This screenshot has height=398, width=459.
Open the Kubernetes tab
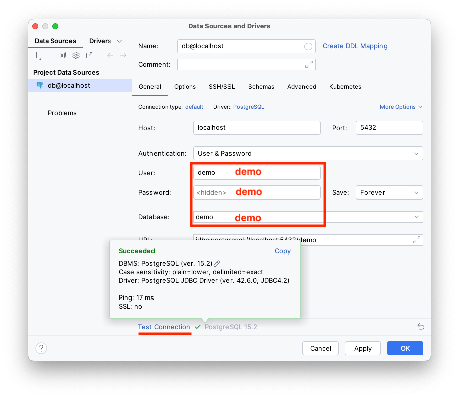pos(345,87)
